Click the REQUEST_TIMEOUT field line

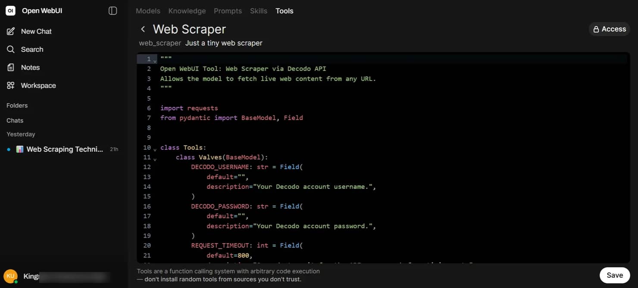coord(247,245)
